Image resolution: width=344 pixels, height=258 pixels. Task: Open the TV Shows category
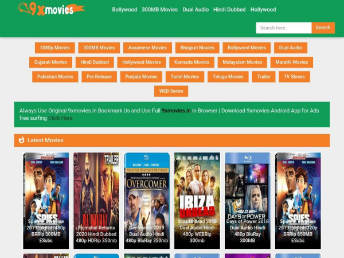coord(294,77)
